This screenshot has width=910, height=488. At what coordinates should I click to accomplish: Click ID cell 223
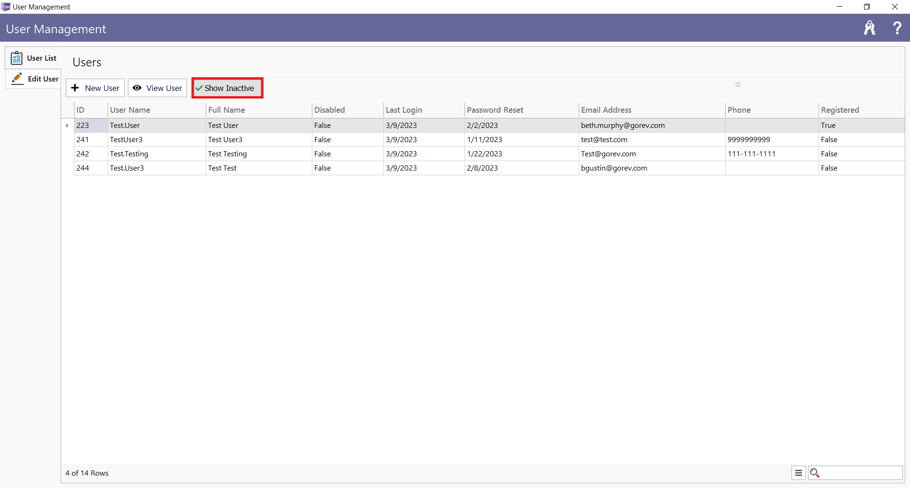click(x=91, y=126)
